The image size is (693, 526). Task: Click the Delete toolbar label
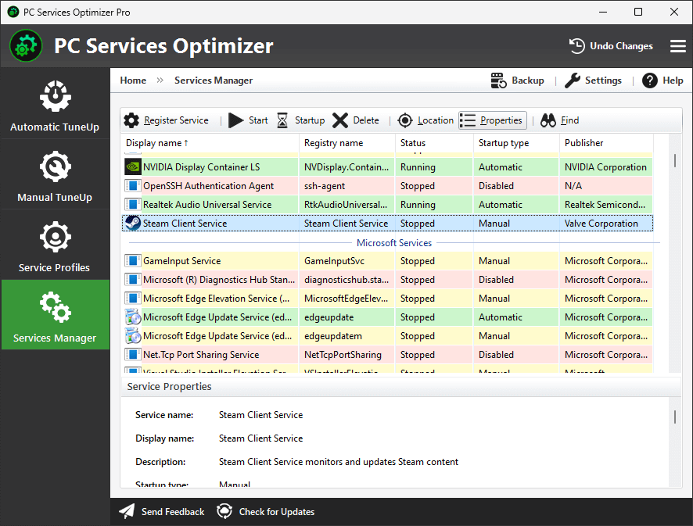pos(366,120)
